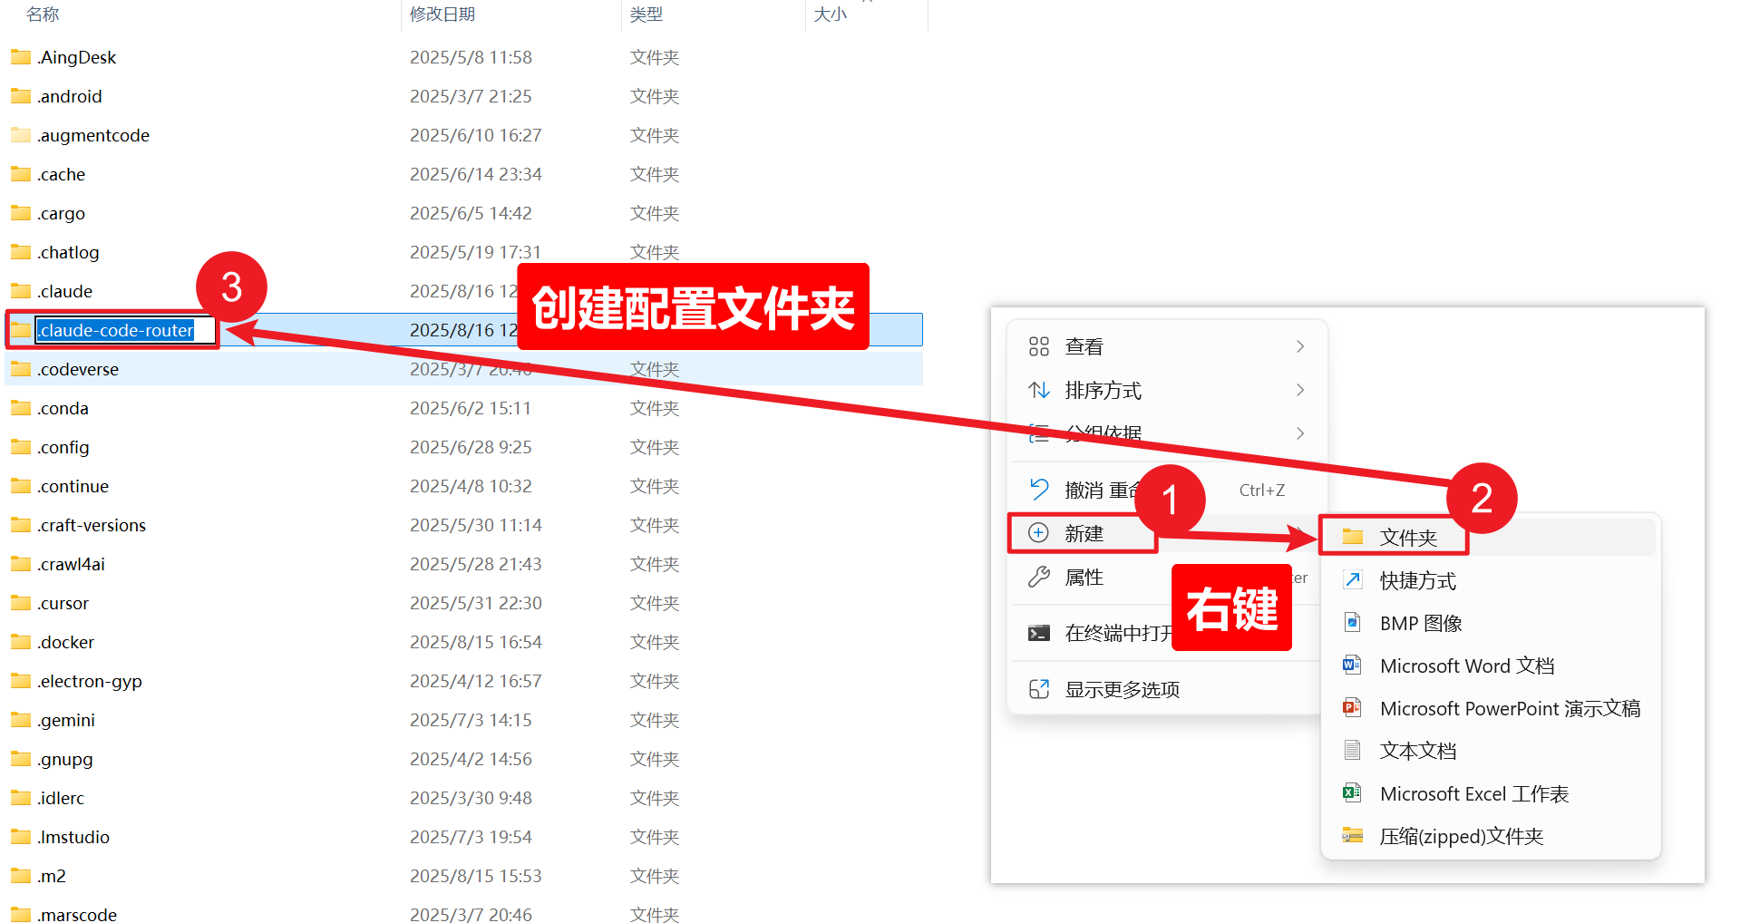Click the undo icon next to 撤消

pyautogui.click(x=1039, y=489)
